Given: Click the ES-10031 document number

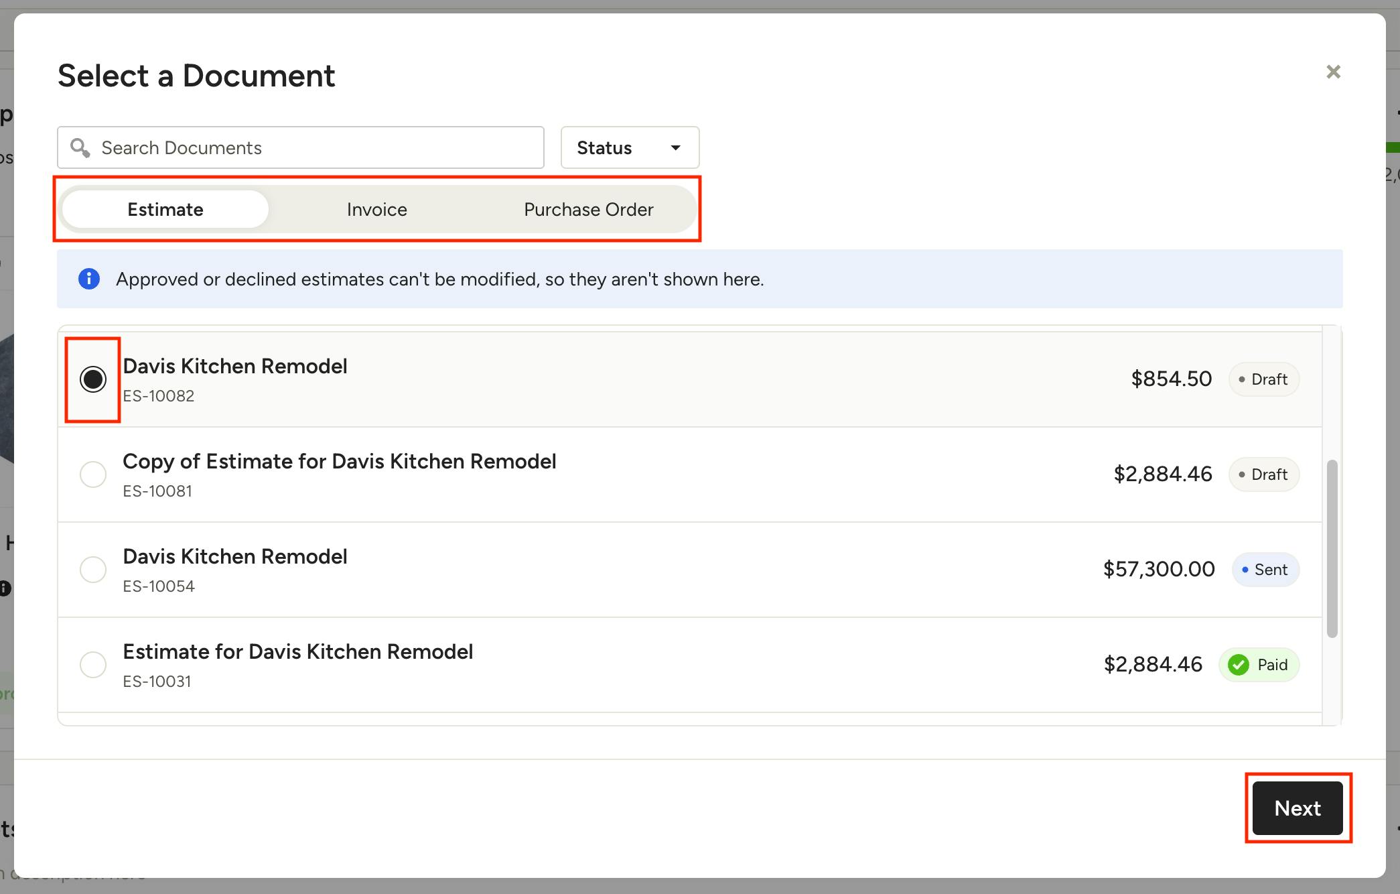Looking at the screenshot, I should [x=157, y=682].
